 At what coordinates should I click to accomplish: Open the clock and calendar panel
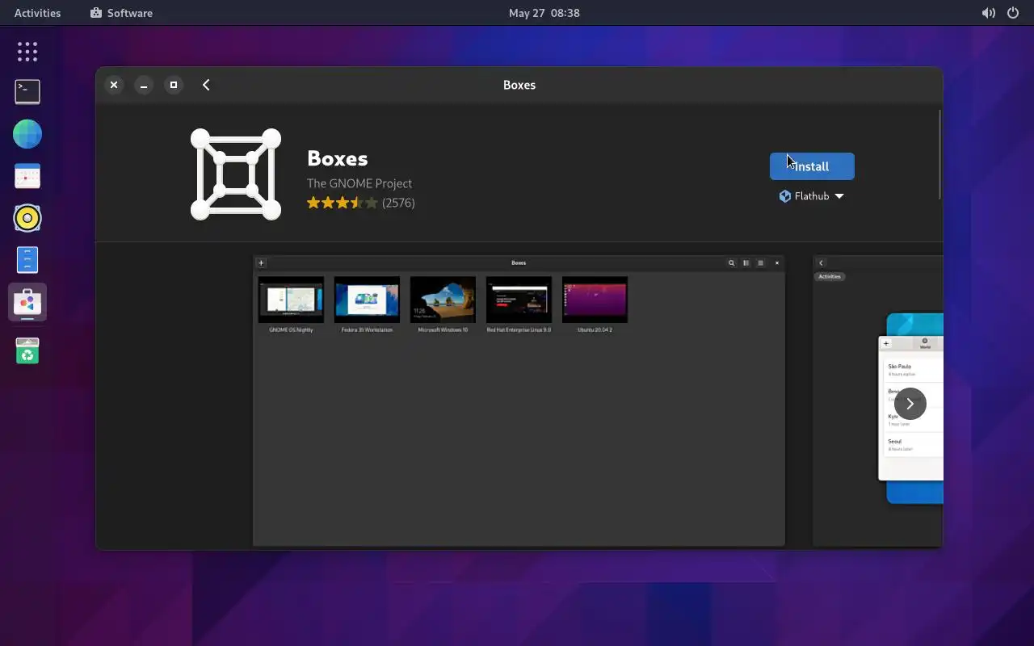click(x=544, y=13)
